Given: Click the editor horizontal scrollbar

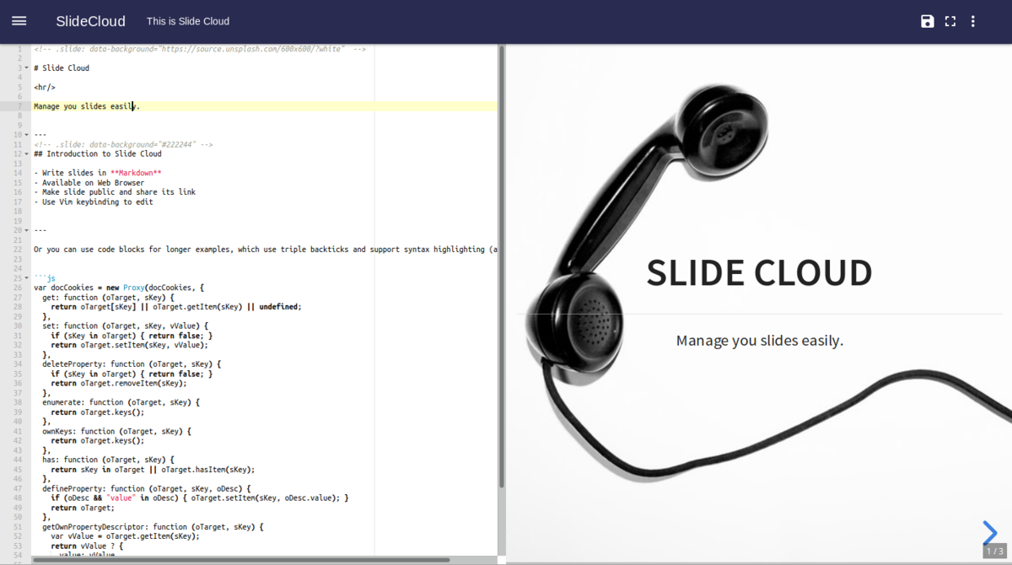Looking at the screenshot, I should coord(240,560).
